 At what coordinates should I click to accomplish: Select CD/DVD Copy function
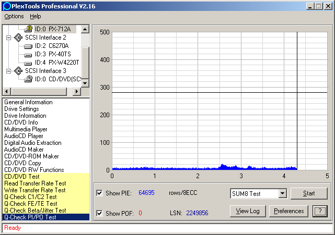pos(22,163)
